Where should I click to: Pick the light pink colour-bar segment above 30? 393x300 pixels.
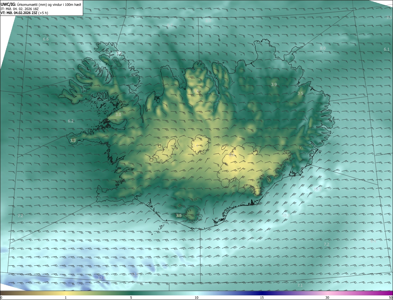(x=327, y=293)
